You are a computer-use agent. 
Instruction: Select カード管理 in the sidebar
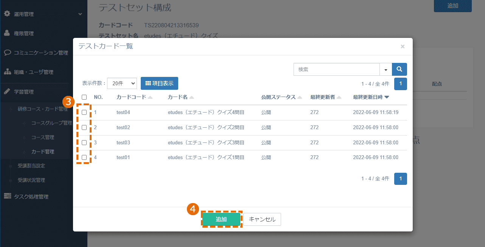(42, 152)
